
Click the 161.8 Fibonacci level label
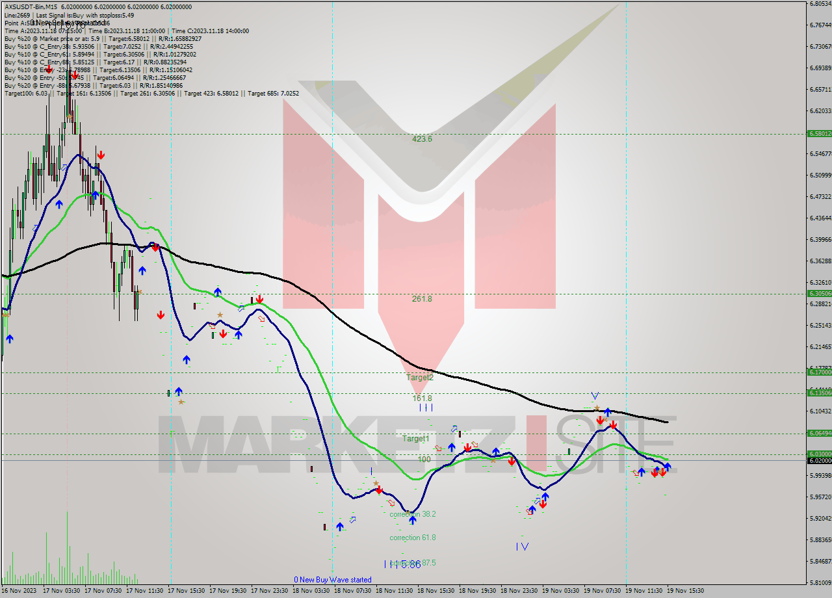(422, 398)
